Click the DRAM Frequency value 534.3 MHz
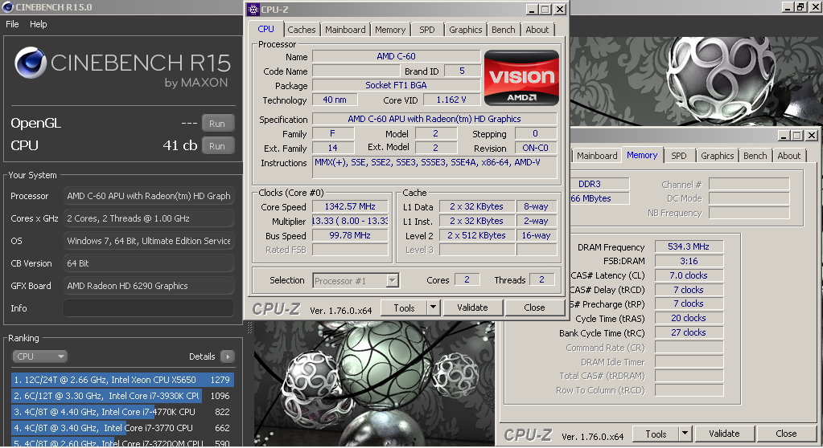This screenshot has width=823, height=448. [x=689, y=246]
